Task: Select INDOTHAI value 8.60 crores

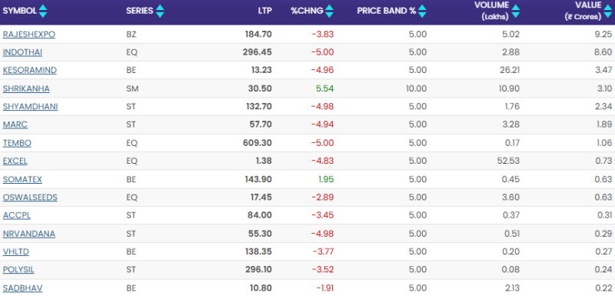Action: click(603, 52)
